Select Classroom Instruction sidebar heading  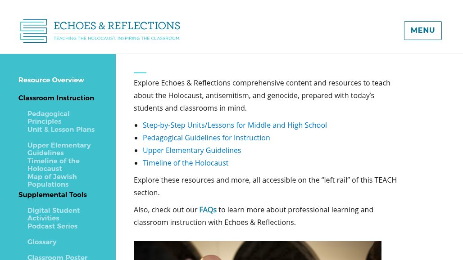(x=56, y=98)
